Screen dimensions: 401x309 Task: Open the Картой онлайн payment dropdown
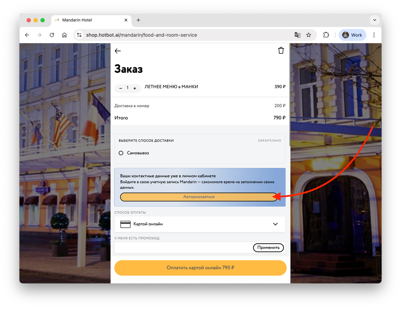click(200, 224)
